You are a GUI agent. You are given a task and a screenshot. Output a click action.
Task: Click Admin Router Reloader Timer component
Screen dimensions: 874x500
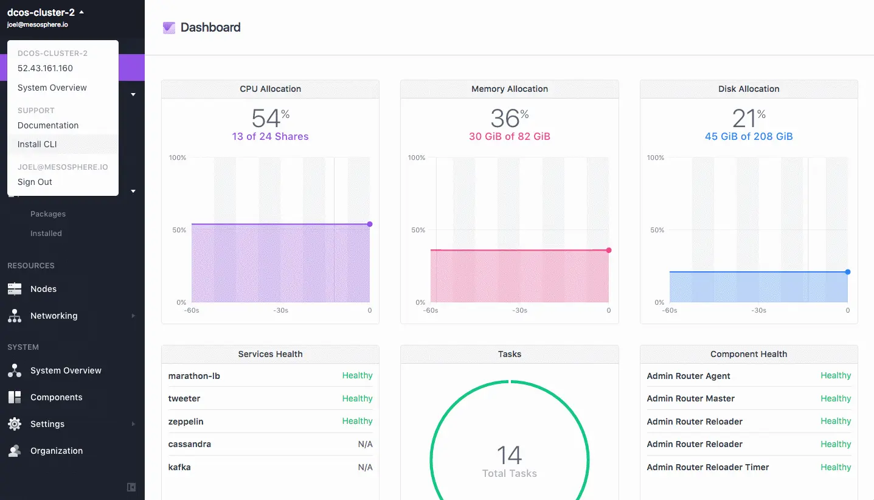point(708,467)
